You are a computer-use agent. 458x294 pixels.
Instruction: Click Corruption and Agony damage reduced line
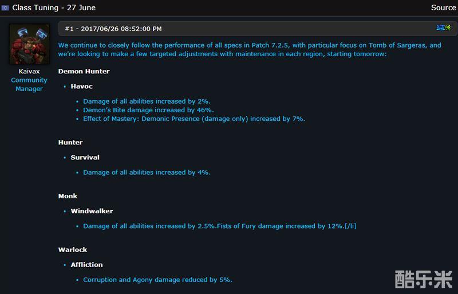(158, 280)
